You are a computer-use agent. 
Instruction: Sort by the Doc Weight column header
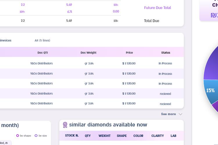click(x=88, y=52)
